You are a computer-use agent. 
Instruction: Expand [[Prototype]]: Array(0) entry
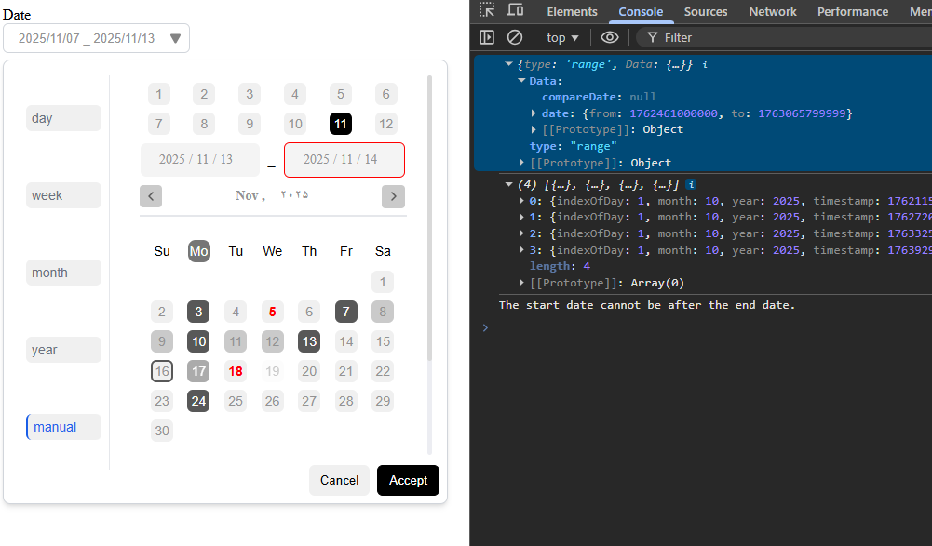tap(521, 283)
